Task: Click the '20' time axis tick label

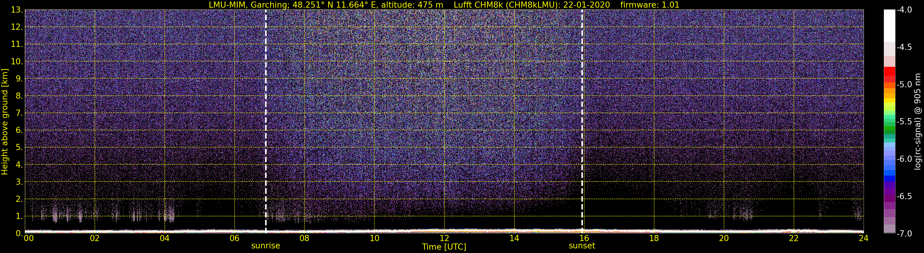Action: tap(724, 238)
